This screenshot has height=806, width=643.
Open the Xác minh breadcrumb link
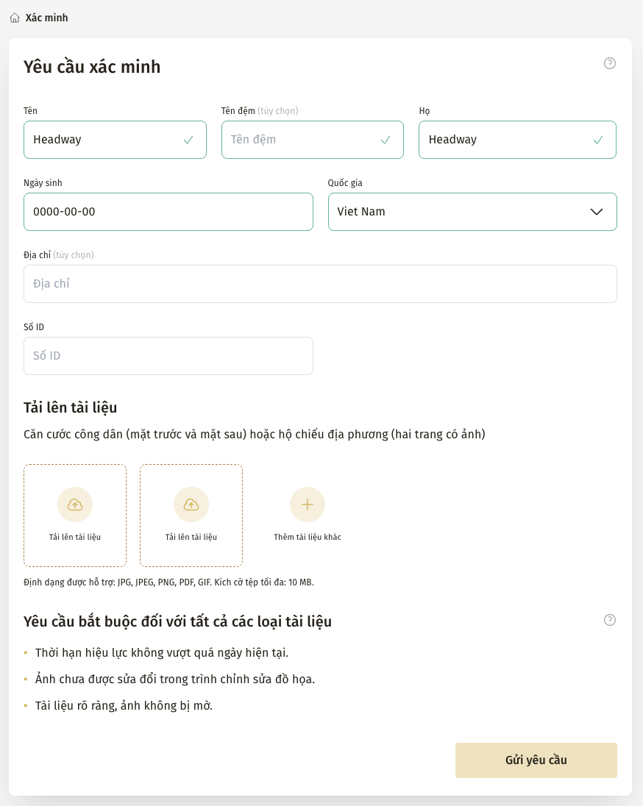click(46, 18)
